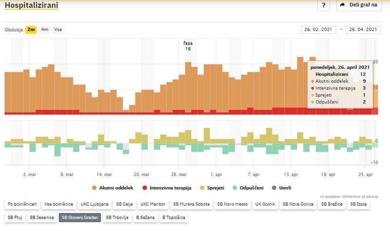The width and height of the screenshot is (390, 231).
Task: Select the Po bolnišnicah tab
Action: pos(21,205)
